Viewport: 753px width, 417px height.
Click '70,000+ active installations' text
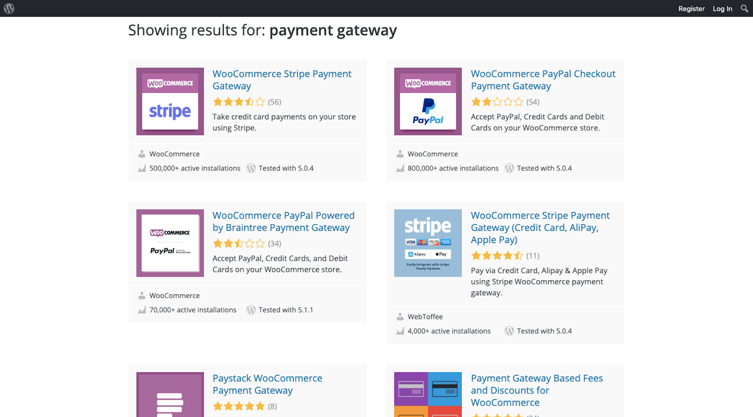click(x=193, y=310)
